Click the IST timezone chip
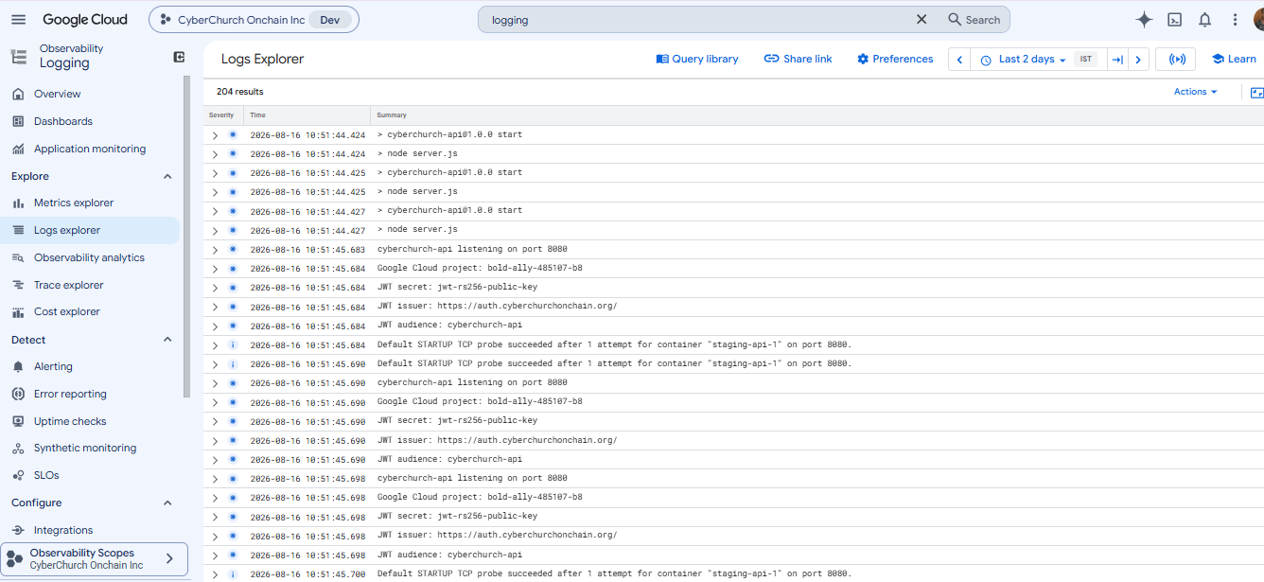Viewport: 1264px width, 582px height. (x=1086, y=59)
